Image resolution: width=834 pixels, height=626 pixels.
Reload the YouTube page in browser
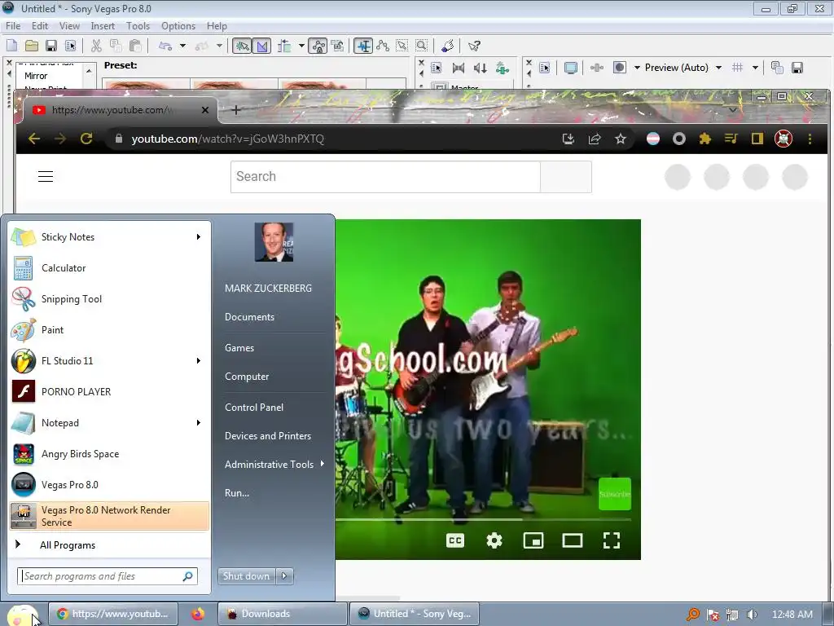86,139
